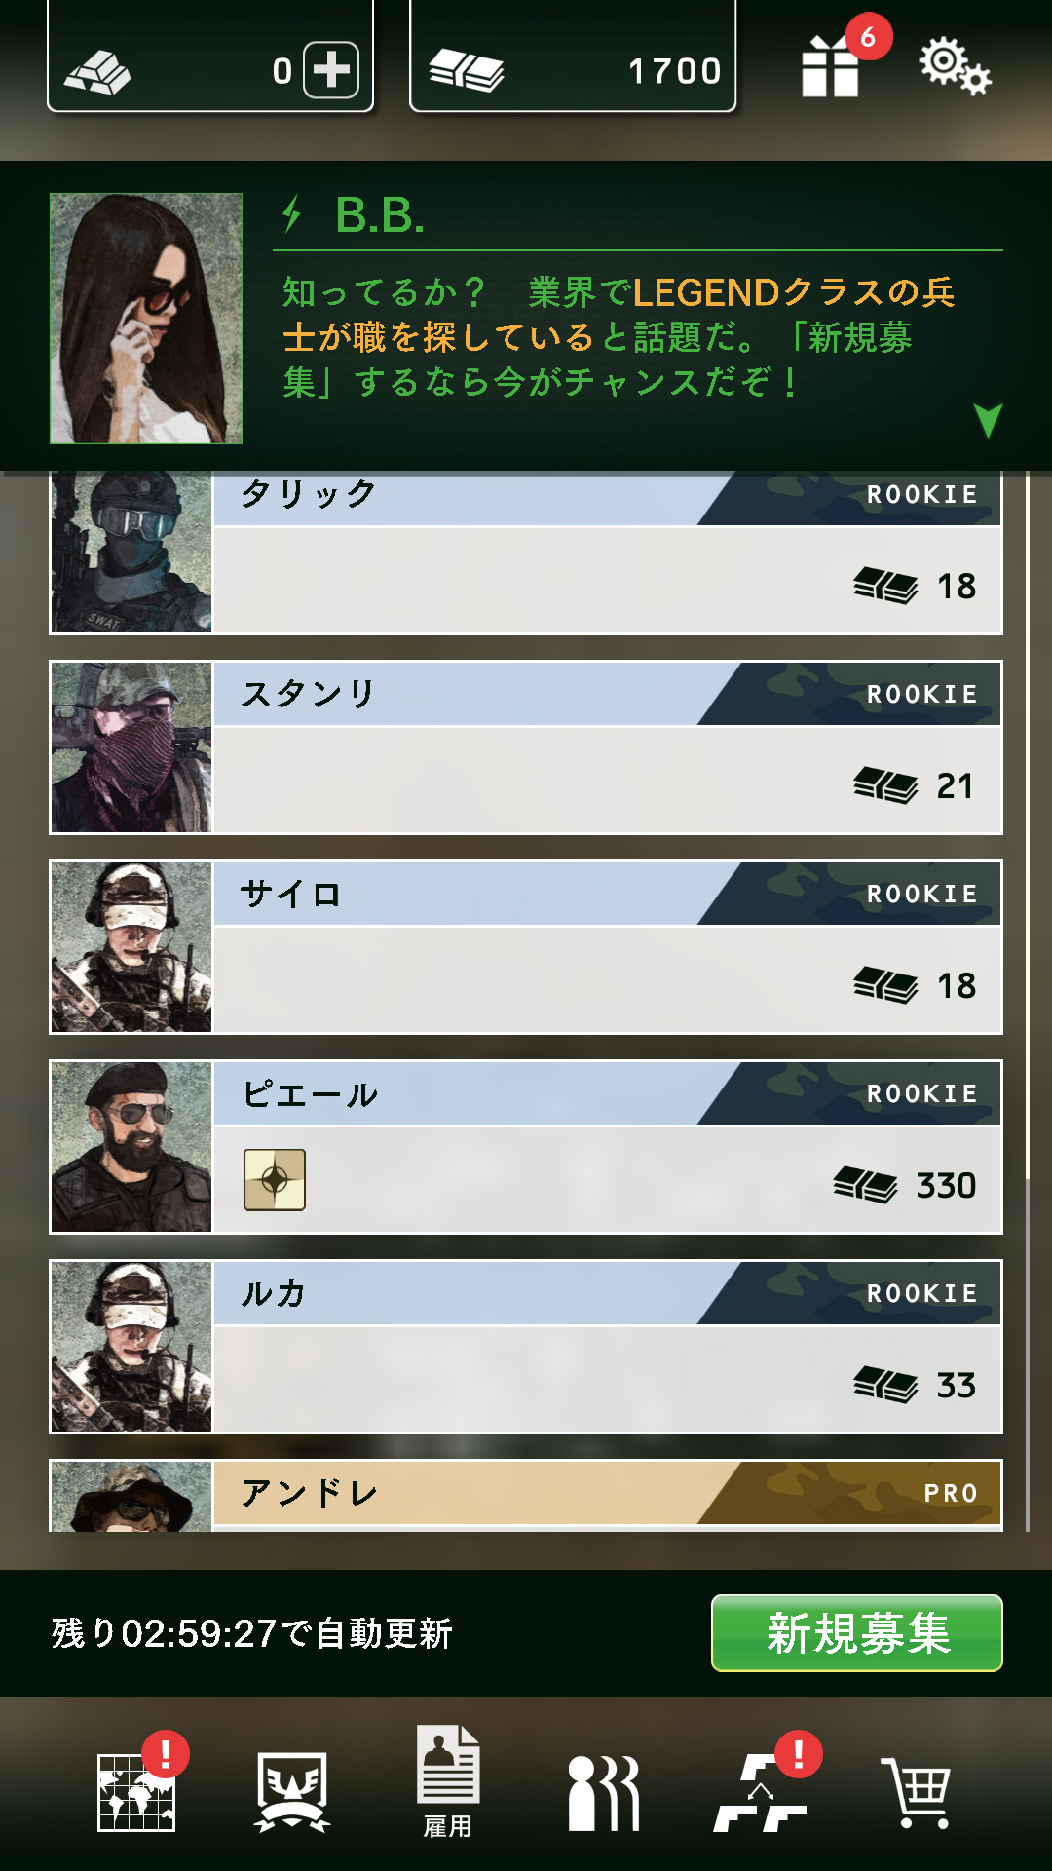
Task: Tap the 新規募集 green button
Action: tap(857, 1633)
